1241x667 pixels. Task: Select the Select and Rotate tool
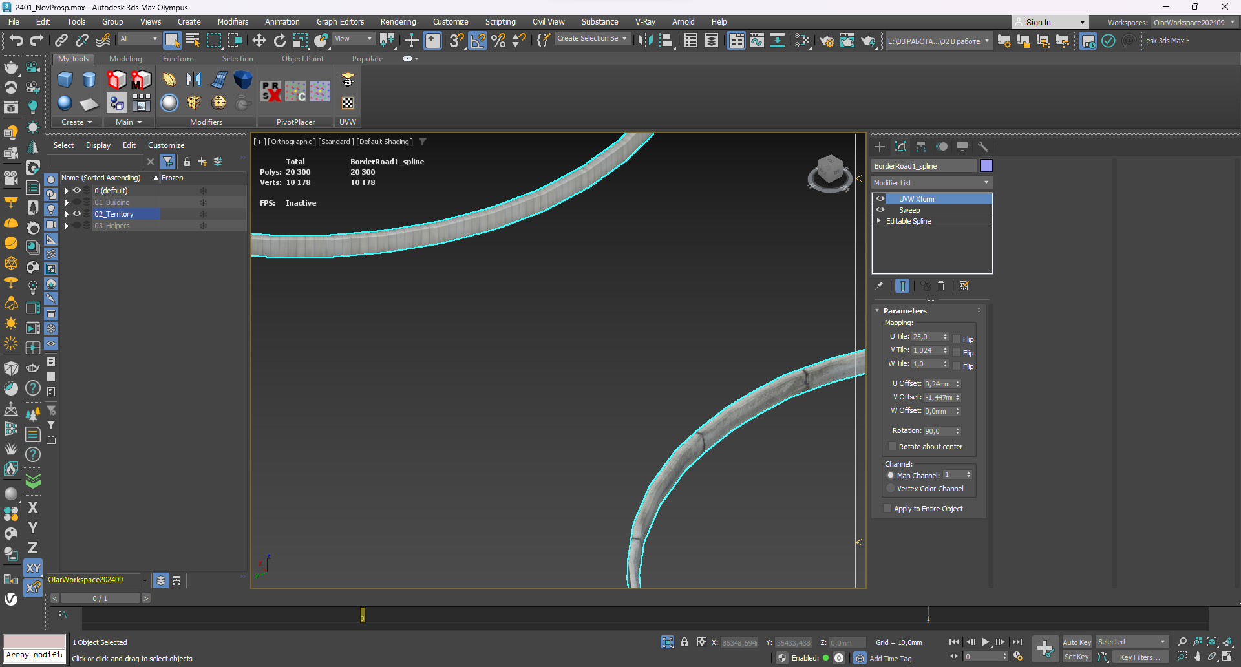click(279, 40)
